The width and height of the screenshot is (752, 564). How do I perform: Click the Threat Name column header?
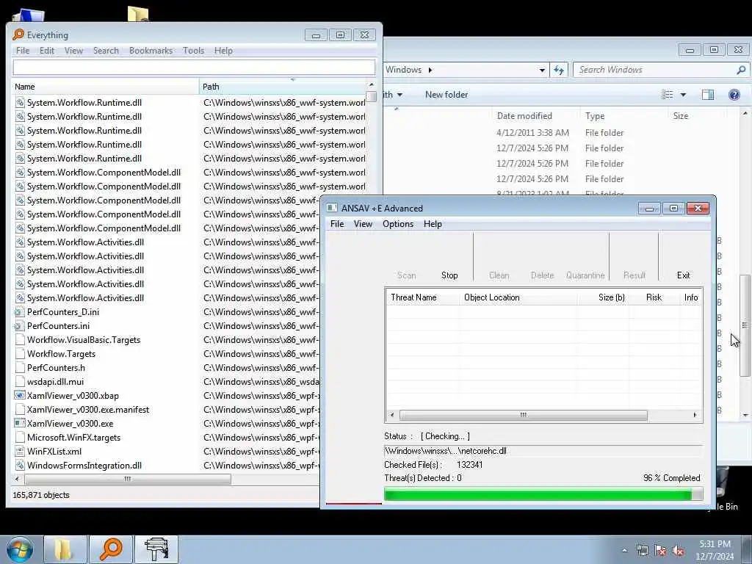coord(422,297)
